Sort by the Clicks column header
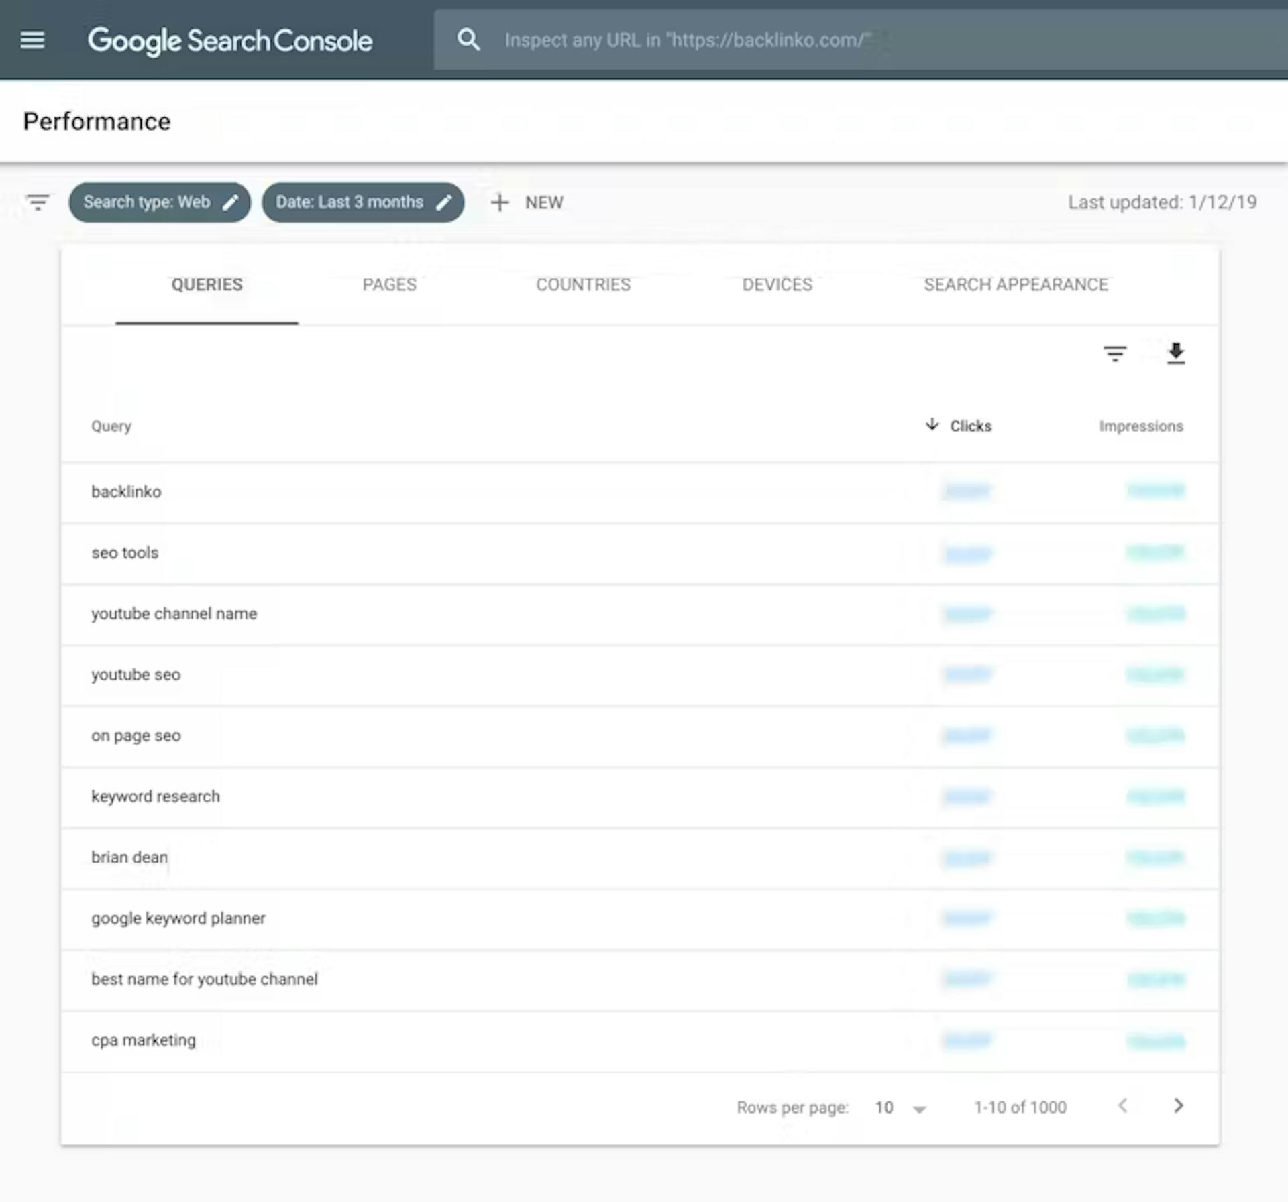 pyautogui.click(x=970, y=426)
